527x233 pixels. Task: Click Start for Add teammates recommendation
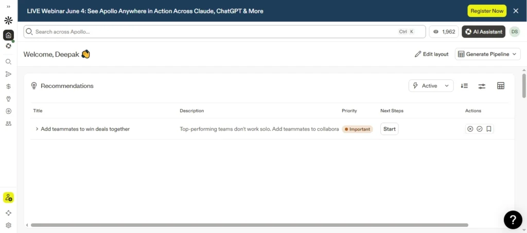click(390, 129)
